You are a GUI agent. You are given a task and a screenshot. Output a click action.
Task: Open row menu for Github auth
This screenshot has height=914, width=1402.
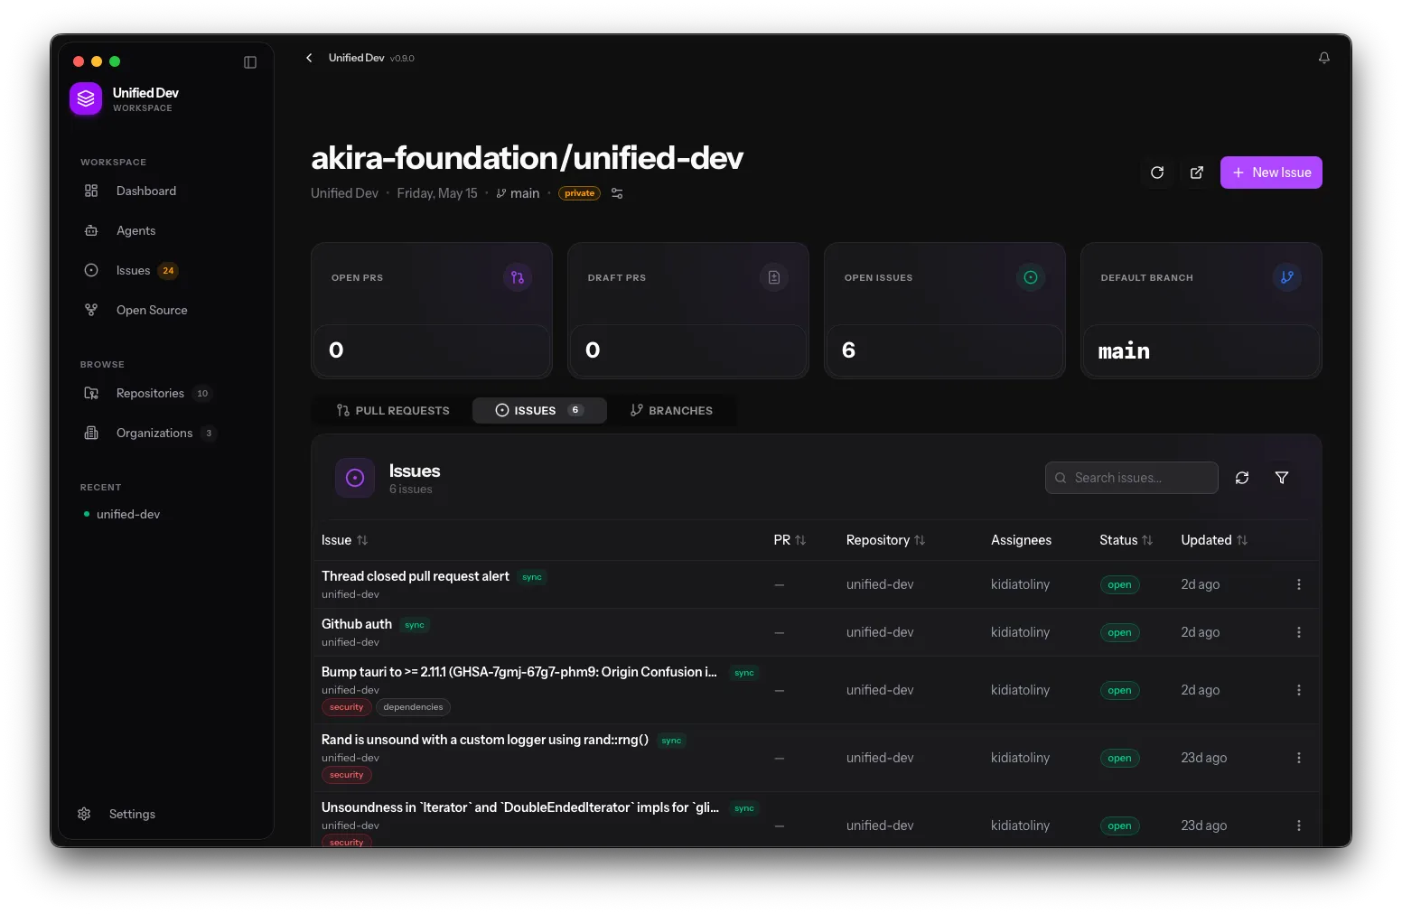(1299, 632)
